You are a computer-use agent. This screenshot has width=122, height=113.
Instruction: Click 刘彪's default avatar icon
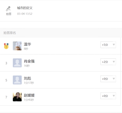click(x=17, y=80)
